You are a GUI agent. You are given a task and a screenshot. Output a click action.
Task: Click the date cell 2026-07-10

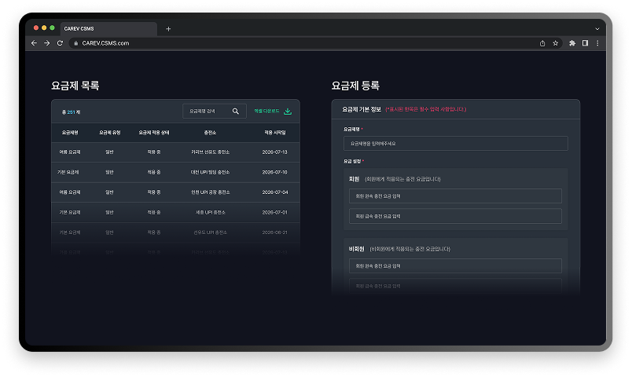click(275, 172)
